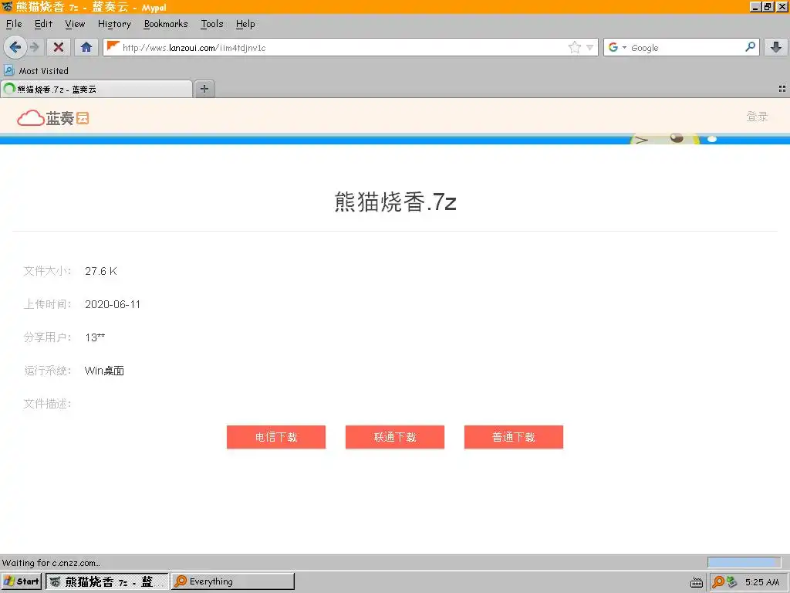Click the 联通下载 download button
790x593 pixels.
click(x=395, y=437)
